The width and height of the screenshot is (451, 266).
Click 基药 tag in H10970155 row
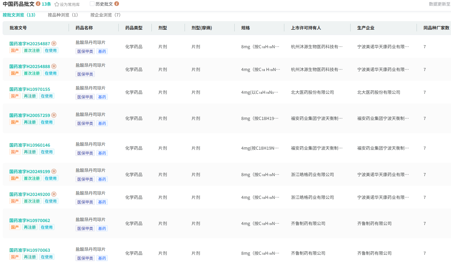102,97
